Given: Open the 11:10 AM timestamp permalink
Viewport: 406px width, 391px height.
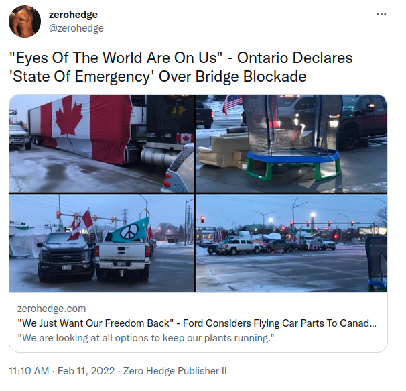Looking at the screenshot, I should coord(29,371).
